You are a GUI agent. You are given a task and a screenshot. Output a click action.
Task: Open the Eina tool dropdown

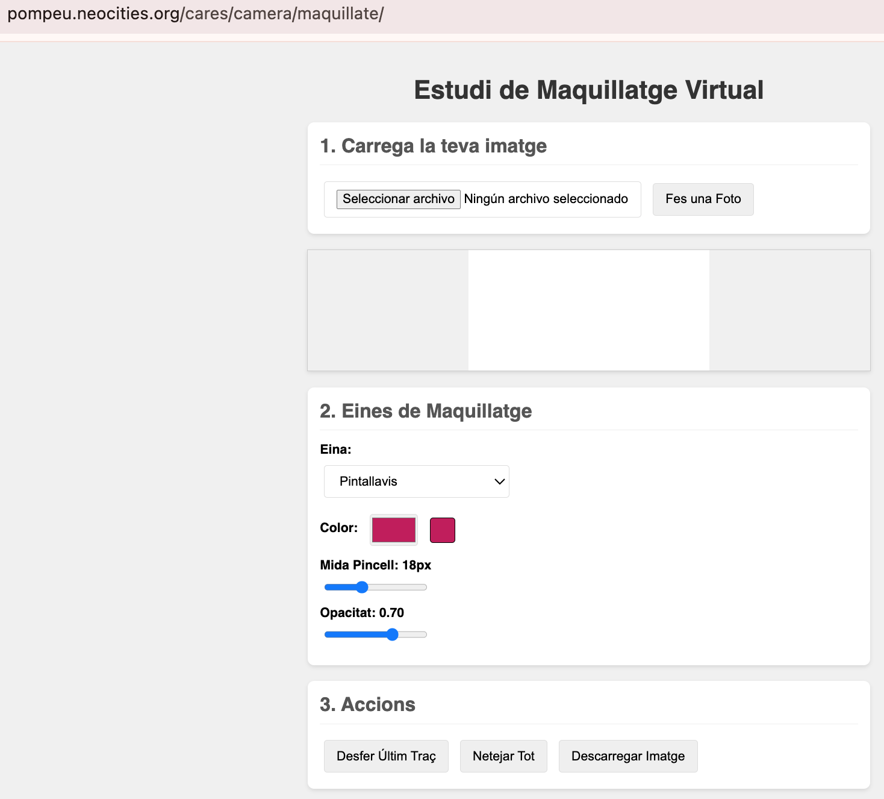[x=416, y=481]
